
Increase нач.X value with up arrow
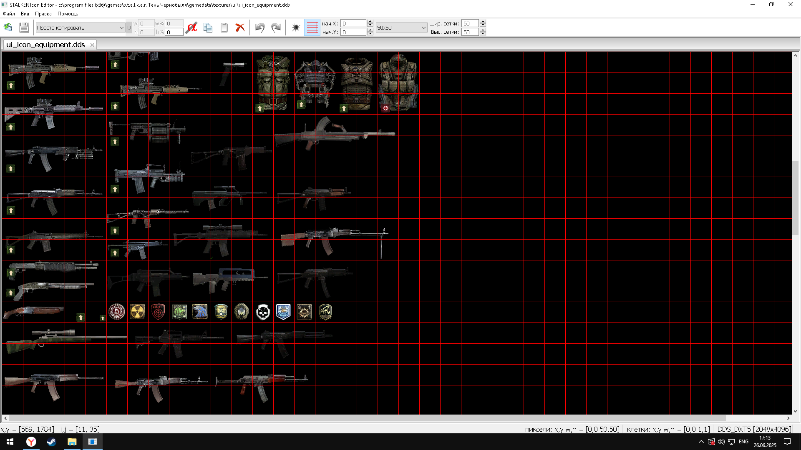pos(370,21)
